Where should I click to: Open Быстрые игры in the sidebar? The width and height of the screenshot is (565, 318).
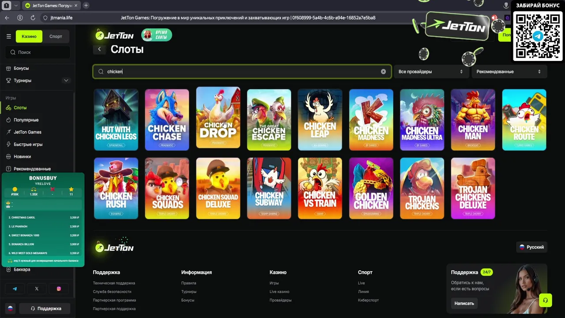(28, 144)
